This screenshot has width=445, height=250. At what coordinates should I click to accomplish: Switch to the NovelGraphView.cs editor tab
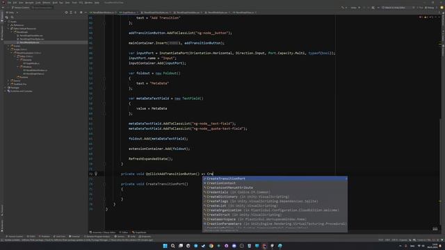[x=245, y=12]
